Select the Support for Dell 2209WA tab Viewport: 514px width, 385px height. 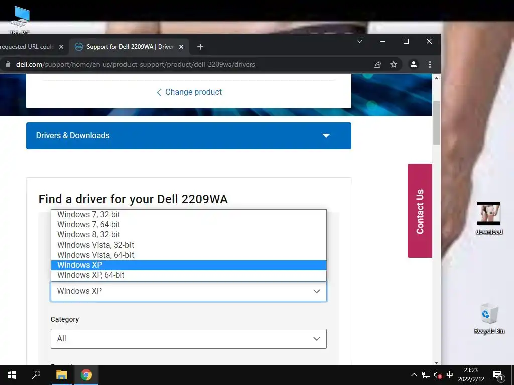tap(130, 47)
